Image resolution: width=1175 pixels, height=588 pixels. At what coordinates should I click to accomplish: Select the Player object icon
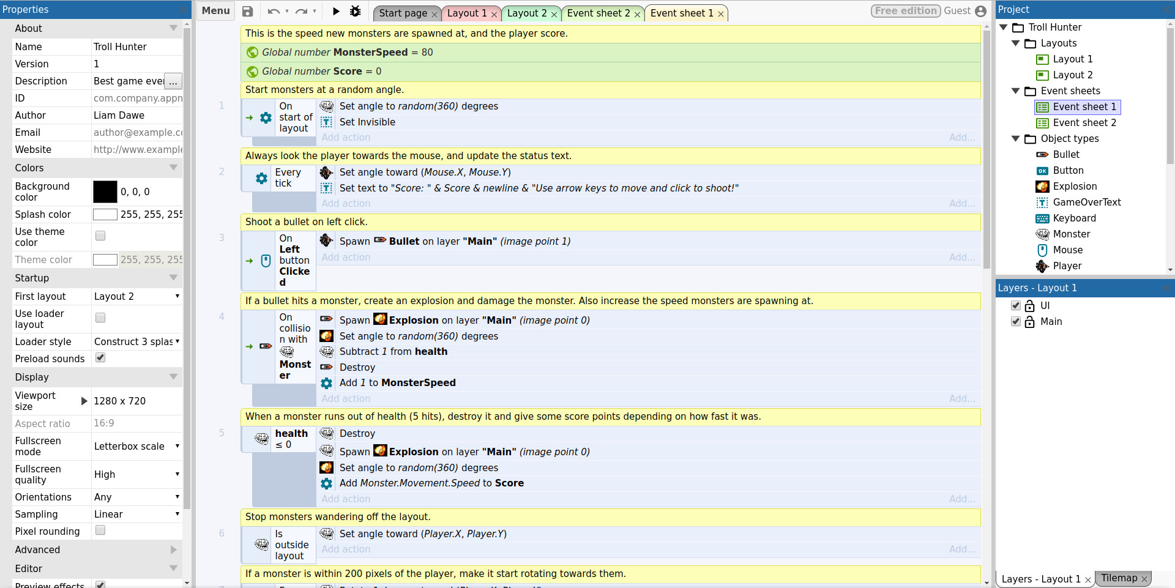point(1042,266)
